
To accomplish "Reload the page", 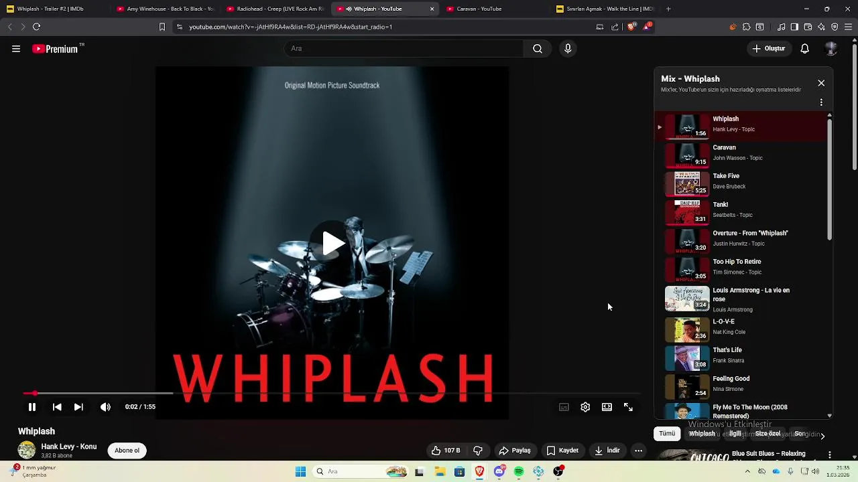I will [x=36, y=27].
